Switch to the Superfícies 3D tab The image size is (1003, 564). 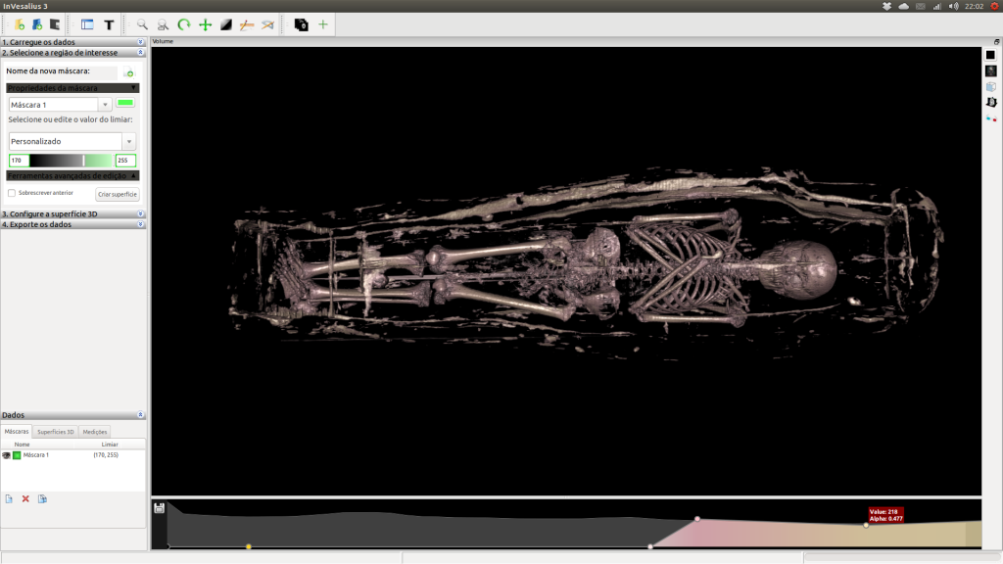point(55,431)
